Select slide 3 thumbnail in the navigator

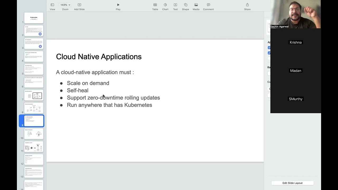click(x=34, y=44)
